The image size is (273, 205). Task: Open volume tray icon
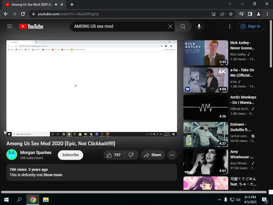coord(238,200)
